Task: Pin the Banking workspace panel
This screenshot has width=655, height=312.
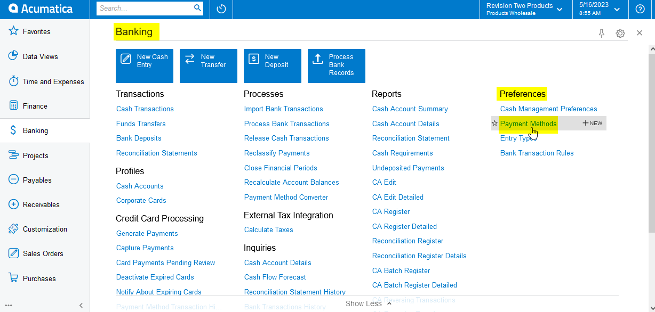Action: point(602,33)
